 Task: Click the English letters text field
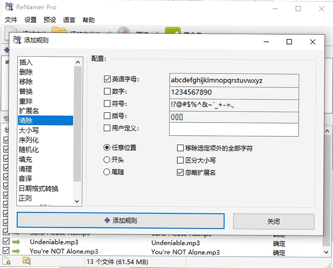pos(234,81)
